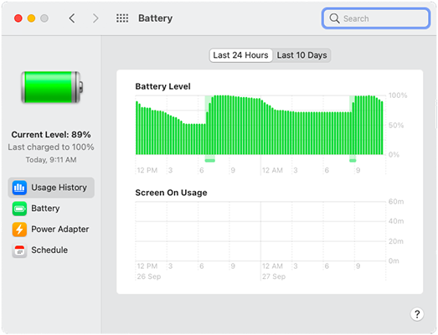Click the green Battery sidebar icon
Viewport: 438px width, 335px height.
[x=19, y=209]
